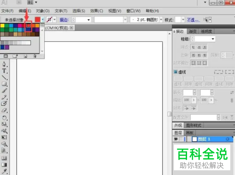The width and height of the screenshot is (235, 175).
Task: Select first dash alignment option beside 虚线
Action: coord(219,72)
